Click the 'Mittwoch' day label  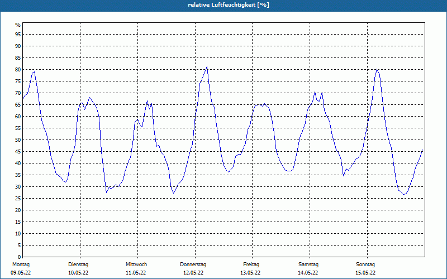coord(136,264)
